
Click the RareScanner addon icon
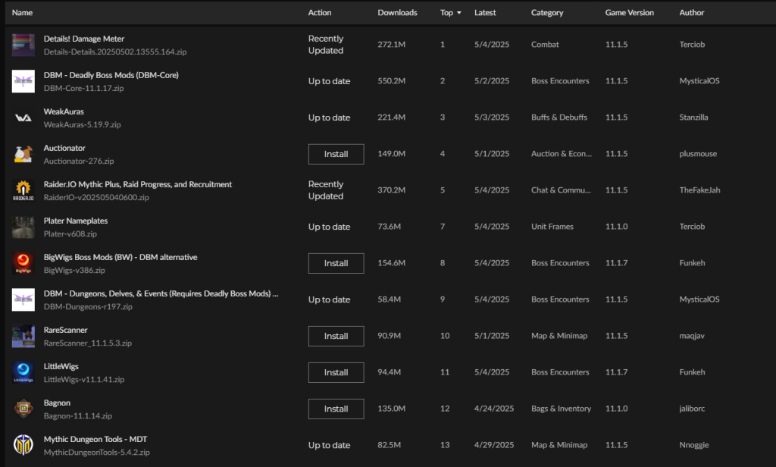tap(23, 337)
